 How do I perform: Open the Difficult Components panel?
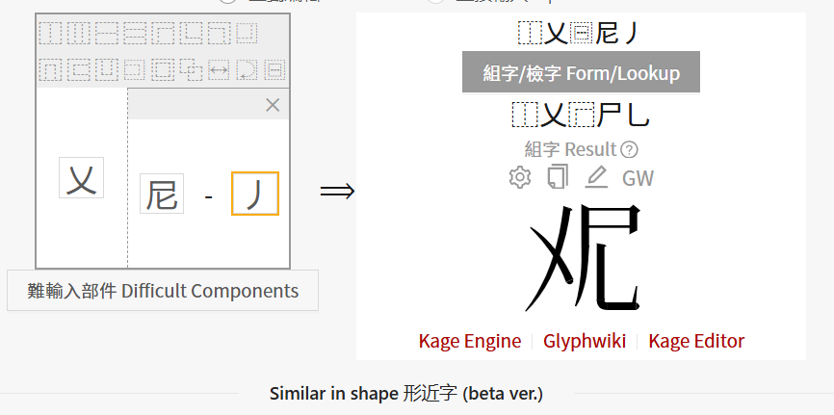[163, 291]
